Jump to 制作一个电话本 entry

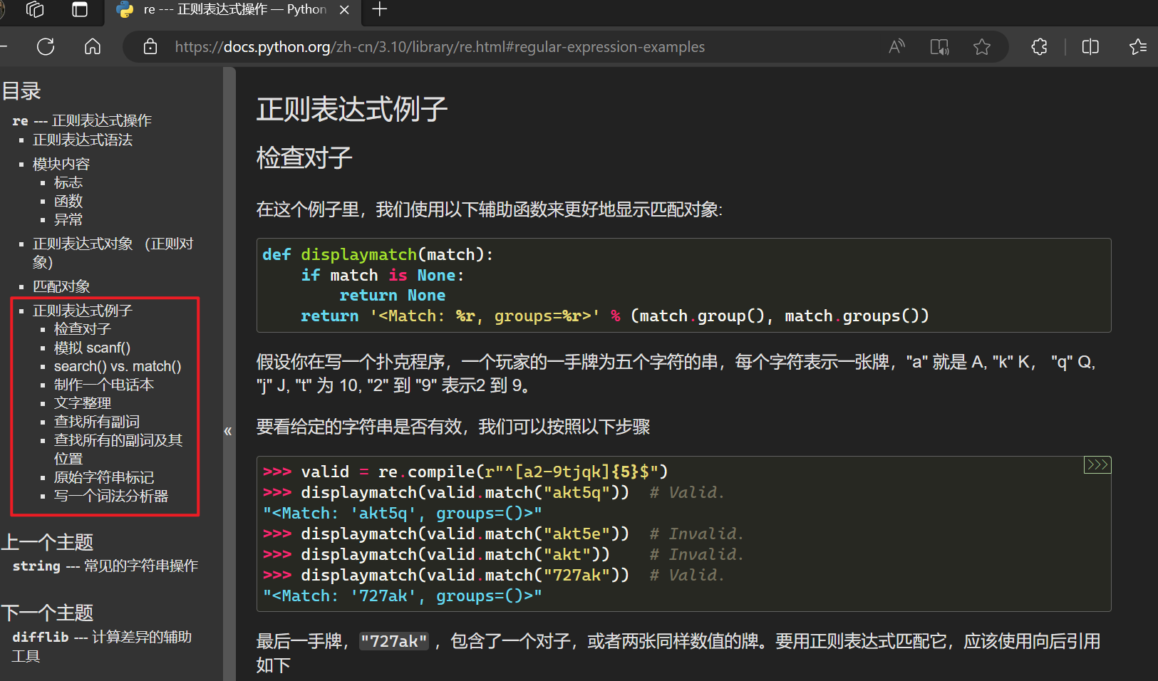(x=104, y=385)
